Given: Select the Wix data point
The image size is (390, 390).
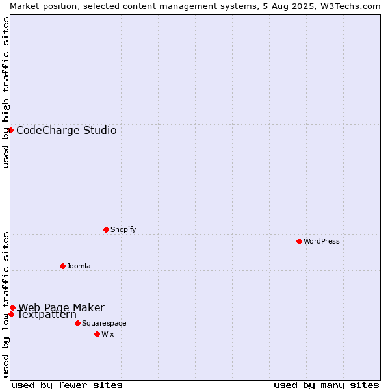Looking at the screenshot, I should pos(97,334).
